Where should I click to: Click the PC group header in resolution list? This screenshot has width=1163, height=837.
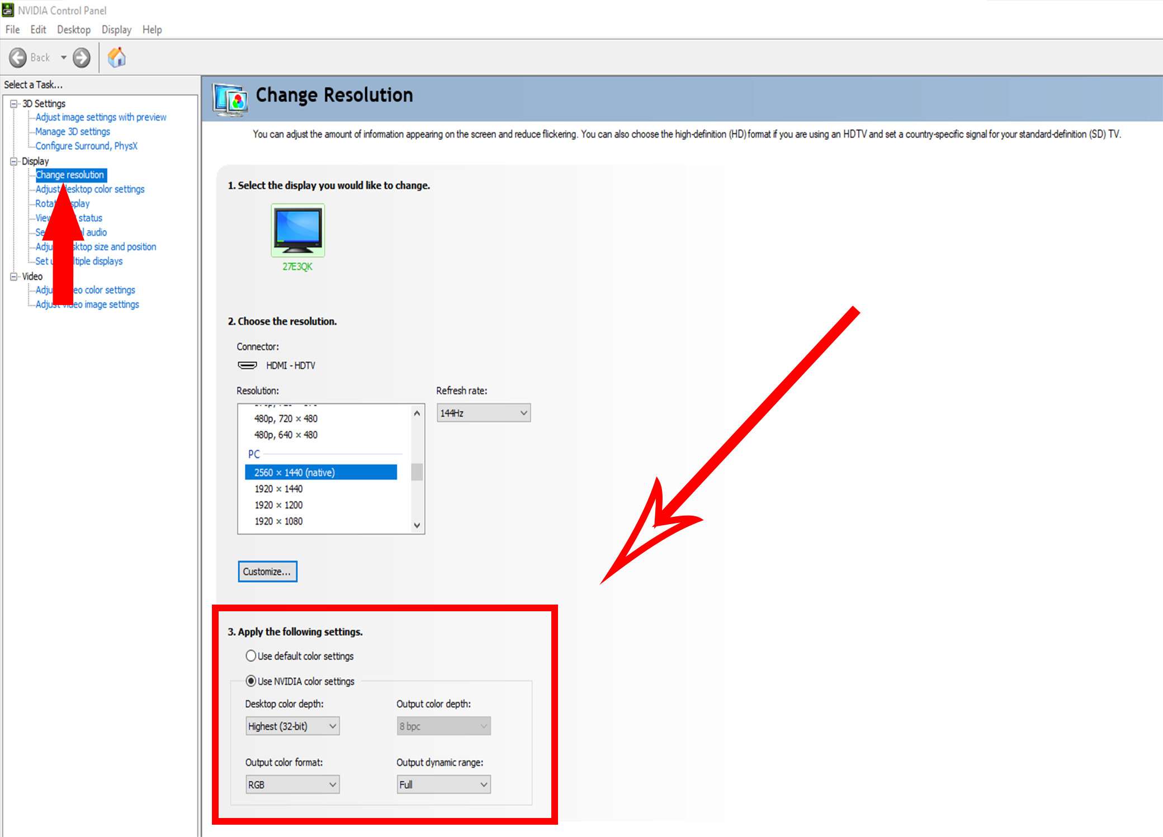pos(254,454)
